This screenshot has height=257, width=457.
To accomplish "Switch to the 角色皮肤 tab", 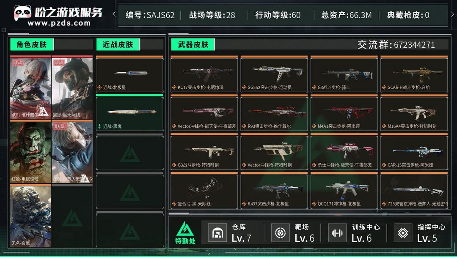I will [x=32, y=44].
